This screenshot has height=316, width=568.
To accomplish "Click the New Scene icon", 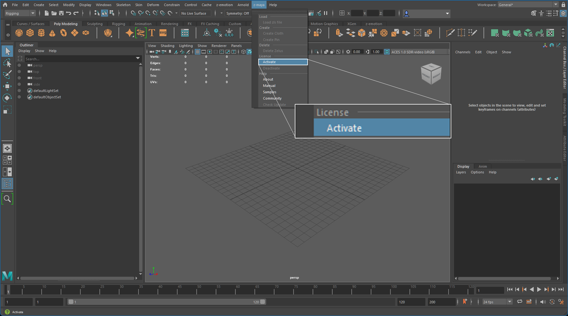I will click(46, 13).
